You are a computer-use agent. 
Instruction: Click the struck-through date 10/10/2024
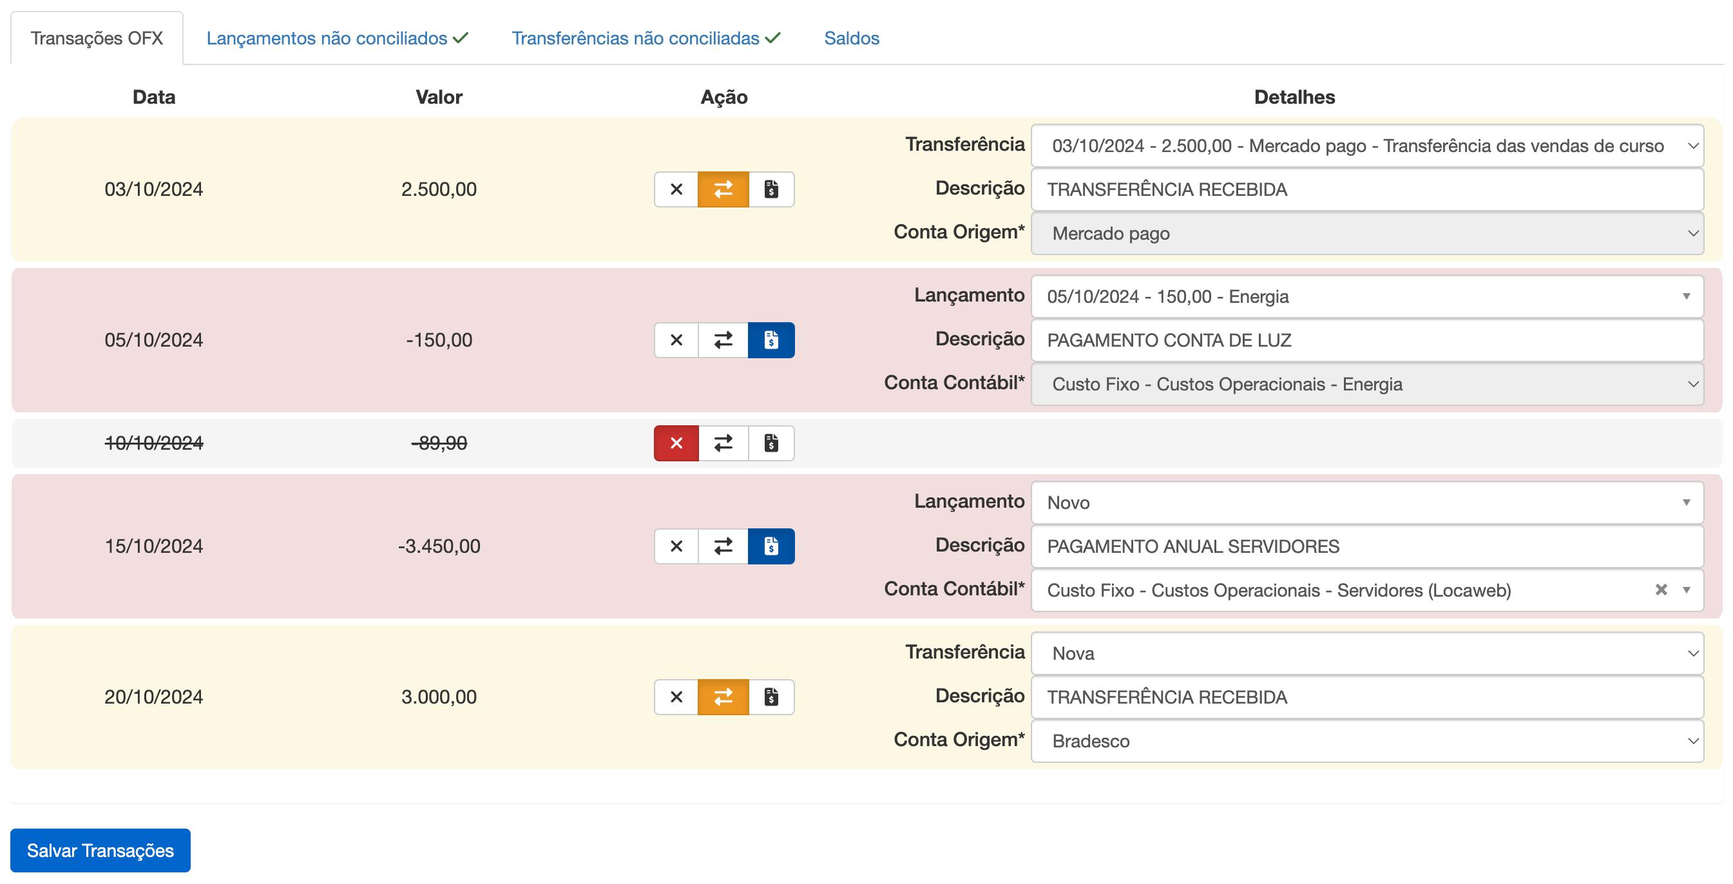(153, 443)
